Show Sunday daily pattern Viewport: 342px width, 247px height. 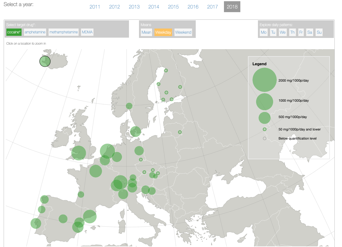(x=319, y=32)
